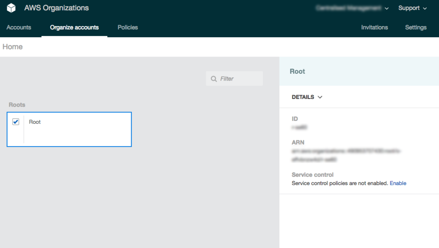Select the Root card in Roots
The height and width of the screenshot is (248, 439).
[69, 129]
